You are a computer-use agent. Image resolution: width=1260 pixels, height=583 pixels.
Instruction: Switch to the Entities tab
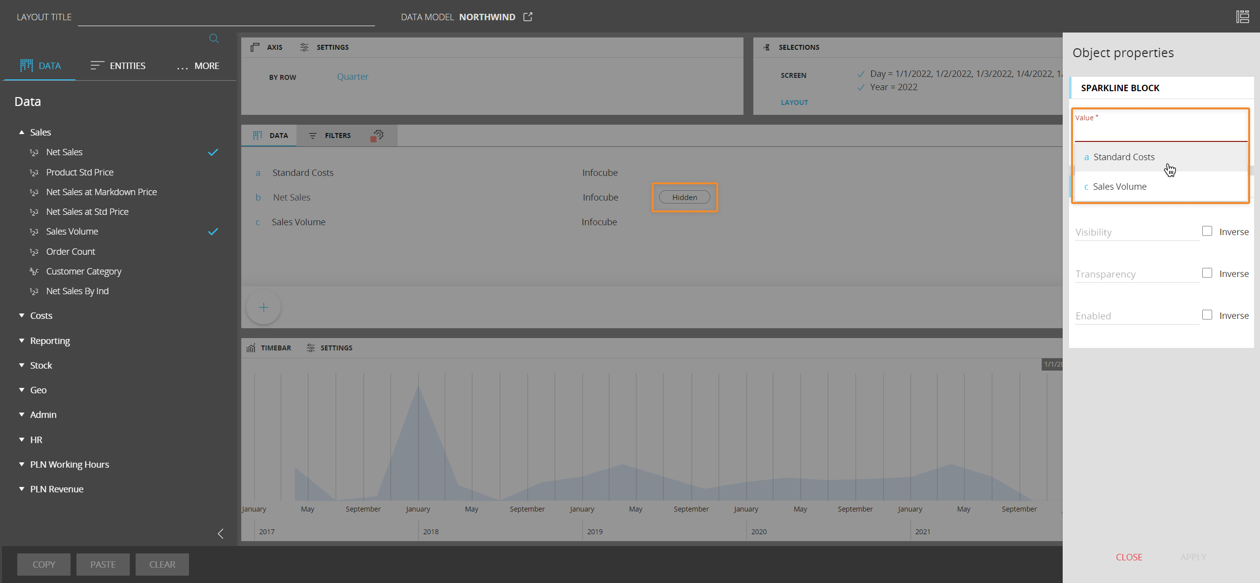[118, 66]
